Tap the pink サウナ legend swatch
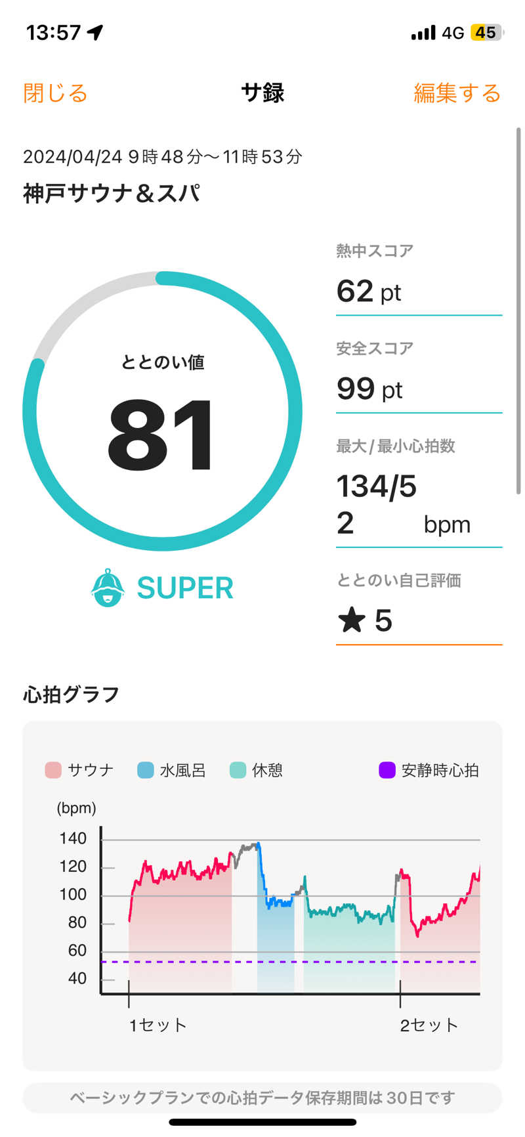 [53, 770]
